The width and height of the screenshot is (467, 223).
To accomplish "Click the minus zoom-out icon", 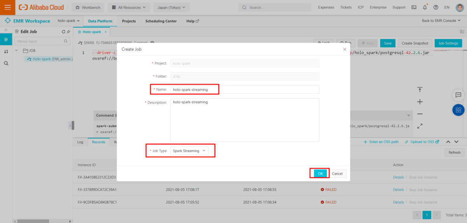I will pyautogui.click(x=420, y=114).
